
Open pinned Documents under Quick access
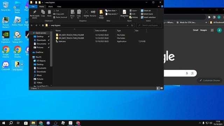[x=41, y=44]
